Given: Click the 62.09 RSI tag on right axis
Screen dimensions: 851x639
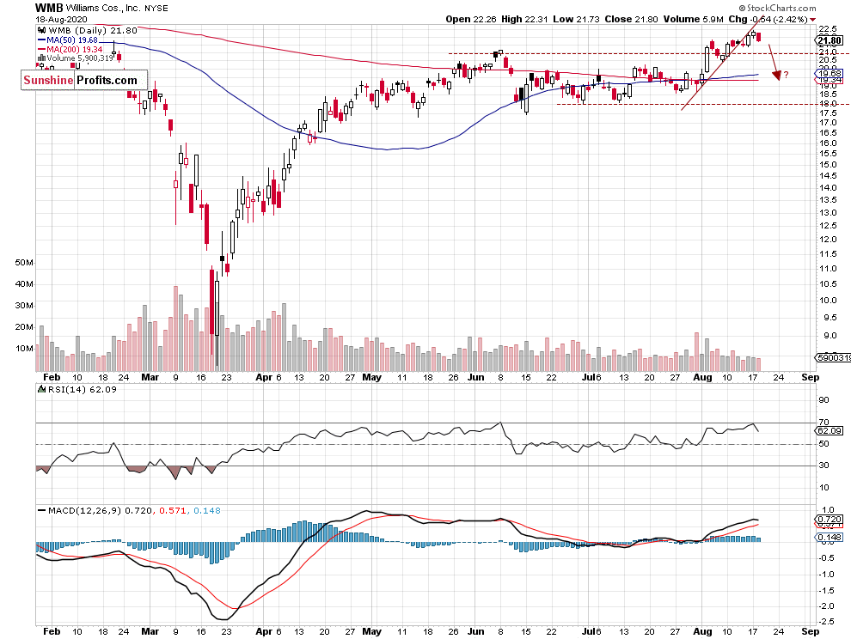Looking at the screenshot, I should point(830,430).
